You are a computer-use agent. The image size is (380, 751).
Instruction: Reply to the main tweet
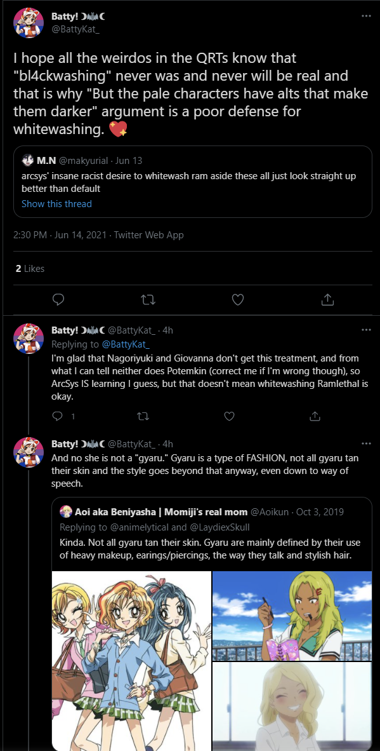coord(58,300)
